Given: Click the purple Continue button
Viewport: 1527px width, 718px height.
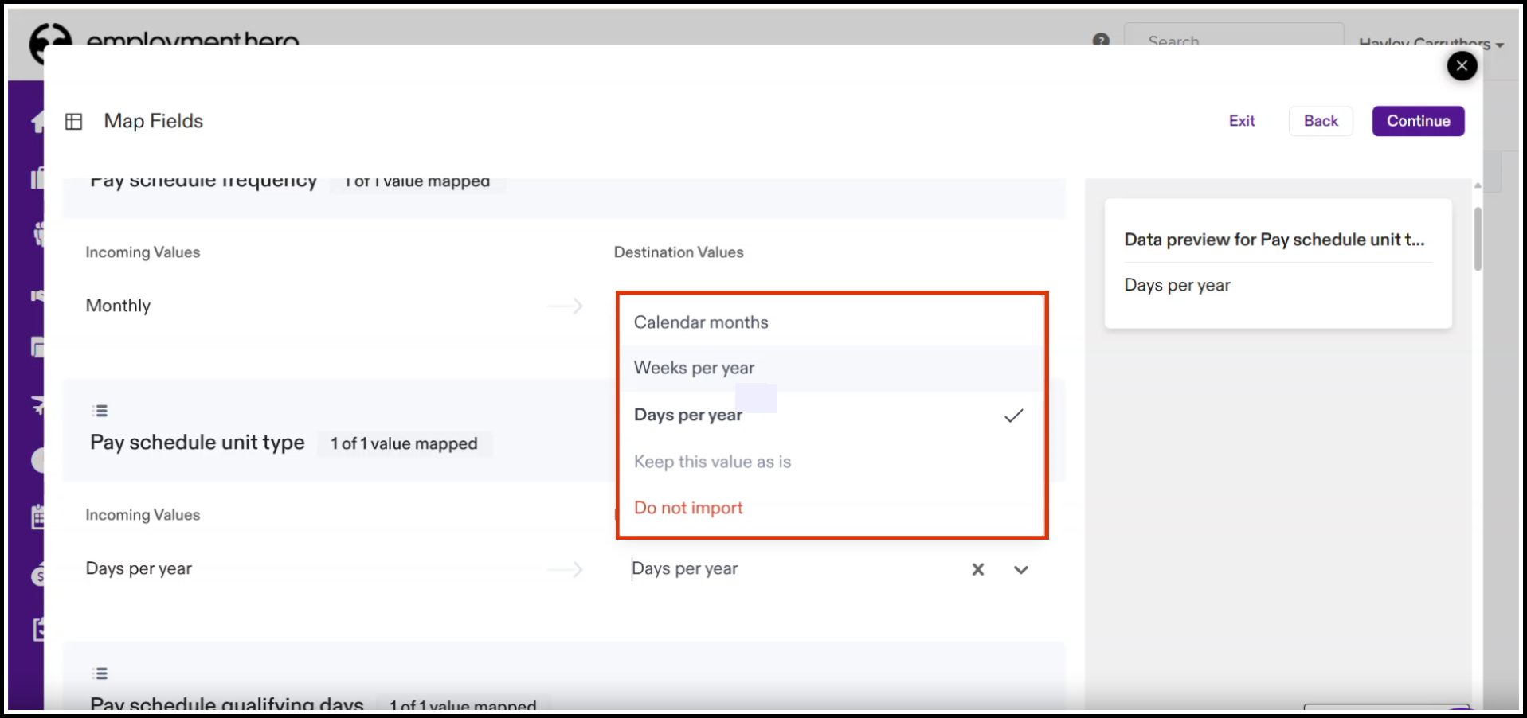Looking at the screenshot, I should point(1417,121).
